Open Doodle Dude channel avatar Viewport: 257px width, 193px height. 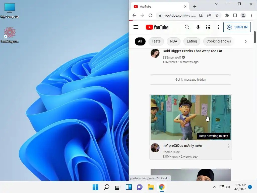[155, 148]
